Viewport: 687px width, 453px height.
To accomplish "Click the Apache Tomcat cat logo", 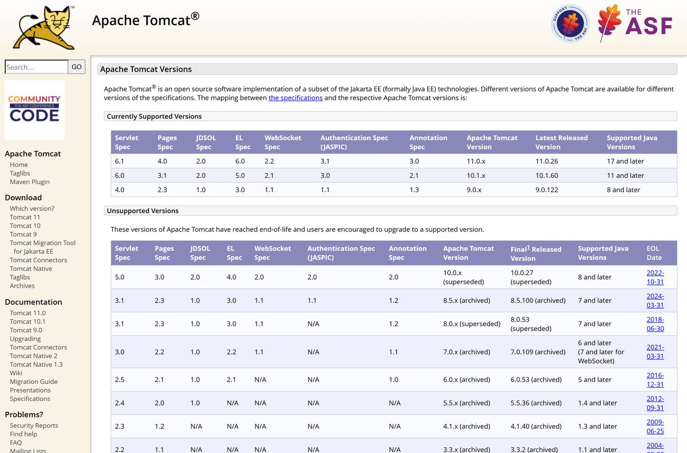I will (x=44, y=27).
